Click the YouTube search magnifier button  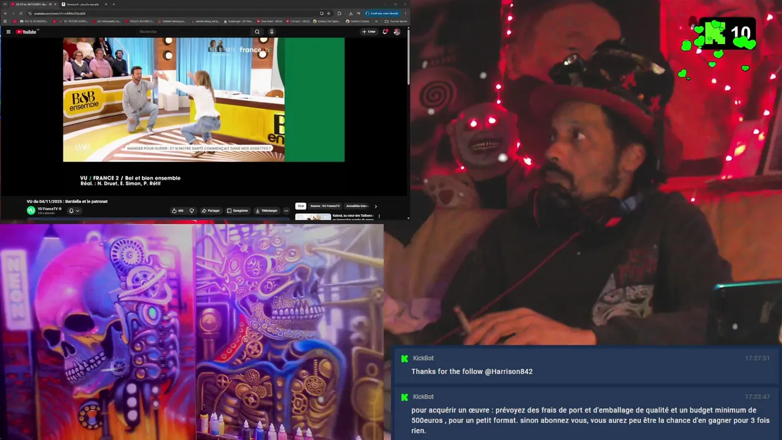point(257,32)
